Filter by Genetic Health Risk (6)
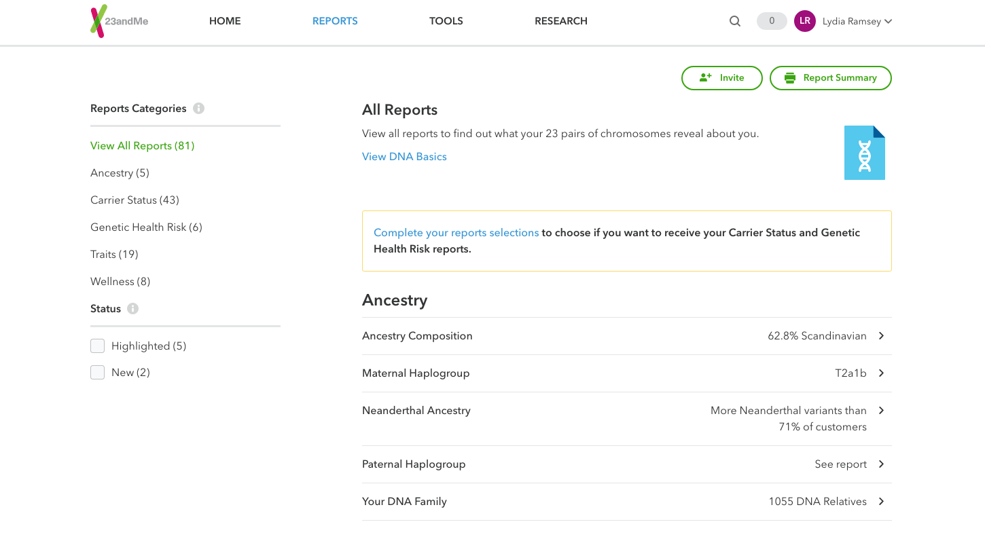985x539 pixels. tap(146, 227)
